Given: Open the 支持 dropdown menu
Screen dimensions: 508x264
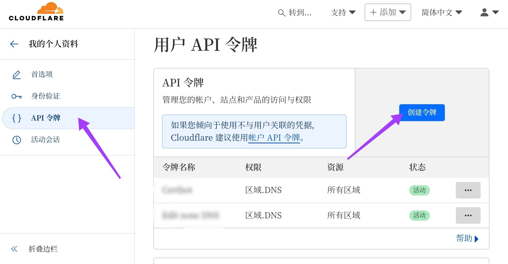Looking at the screenshot, I should click(x=343, y=12).
